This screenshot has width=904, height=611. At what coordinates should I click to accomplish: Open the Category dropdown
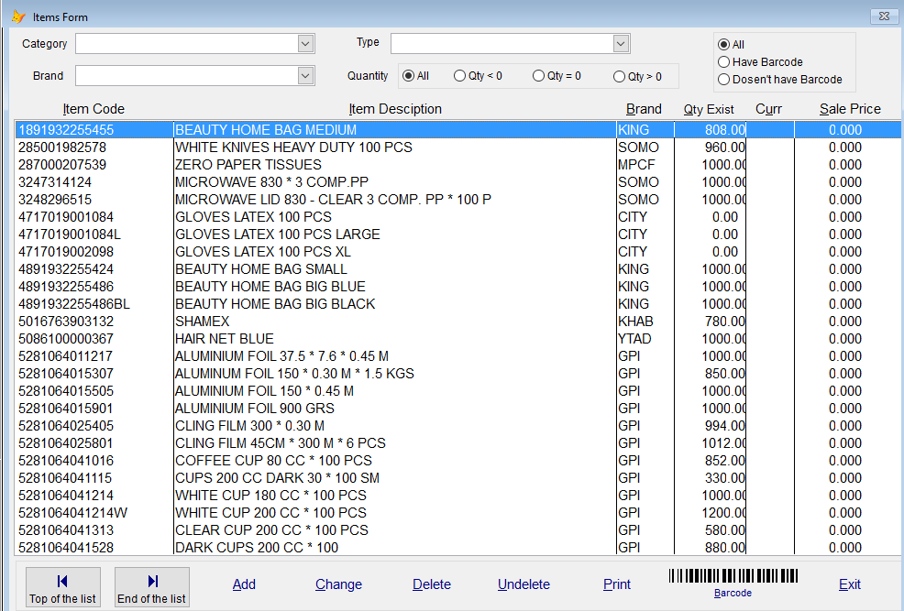pos(305,43)
